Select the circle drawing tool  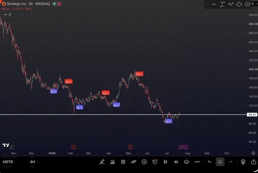click(247, 4)
